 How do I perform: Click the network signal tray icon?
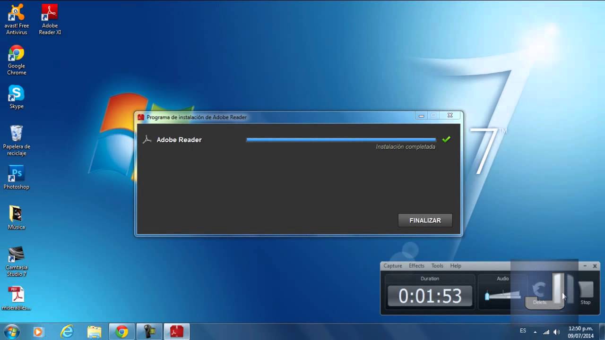pyautogui.click(x=546, y=332)
